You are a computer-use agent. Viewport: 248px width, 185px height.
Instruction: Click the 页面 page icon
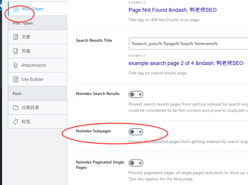click(x=16, y=51)
